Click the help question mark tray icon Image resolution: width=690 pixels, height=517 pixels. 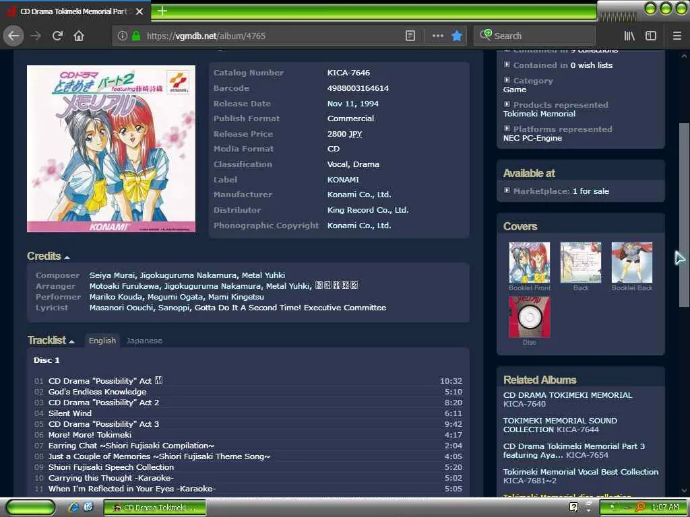pyautogui.click(x=573, y=507)
